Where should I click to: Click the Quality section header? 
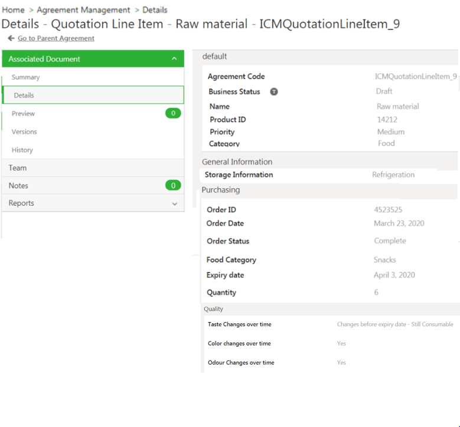pos(214,309)
